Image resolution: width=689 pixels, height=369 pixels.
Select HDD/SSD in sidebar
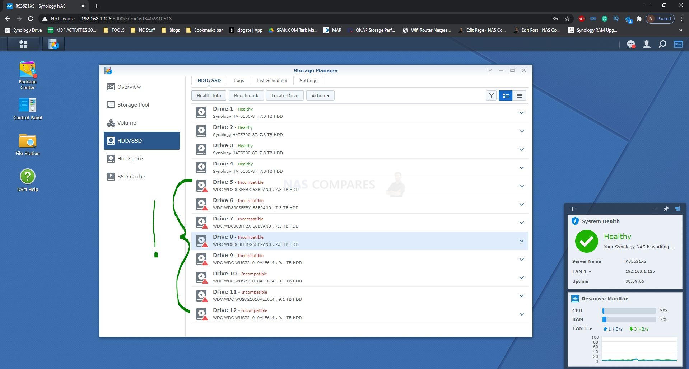(142, 141)
